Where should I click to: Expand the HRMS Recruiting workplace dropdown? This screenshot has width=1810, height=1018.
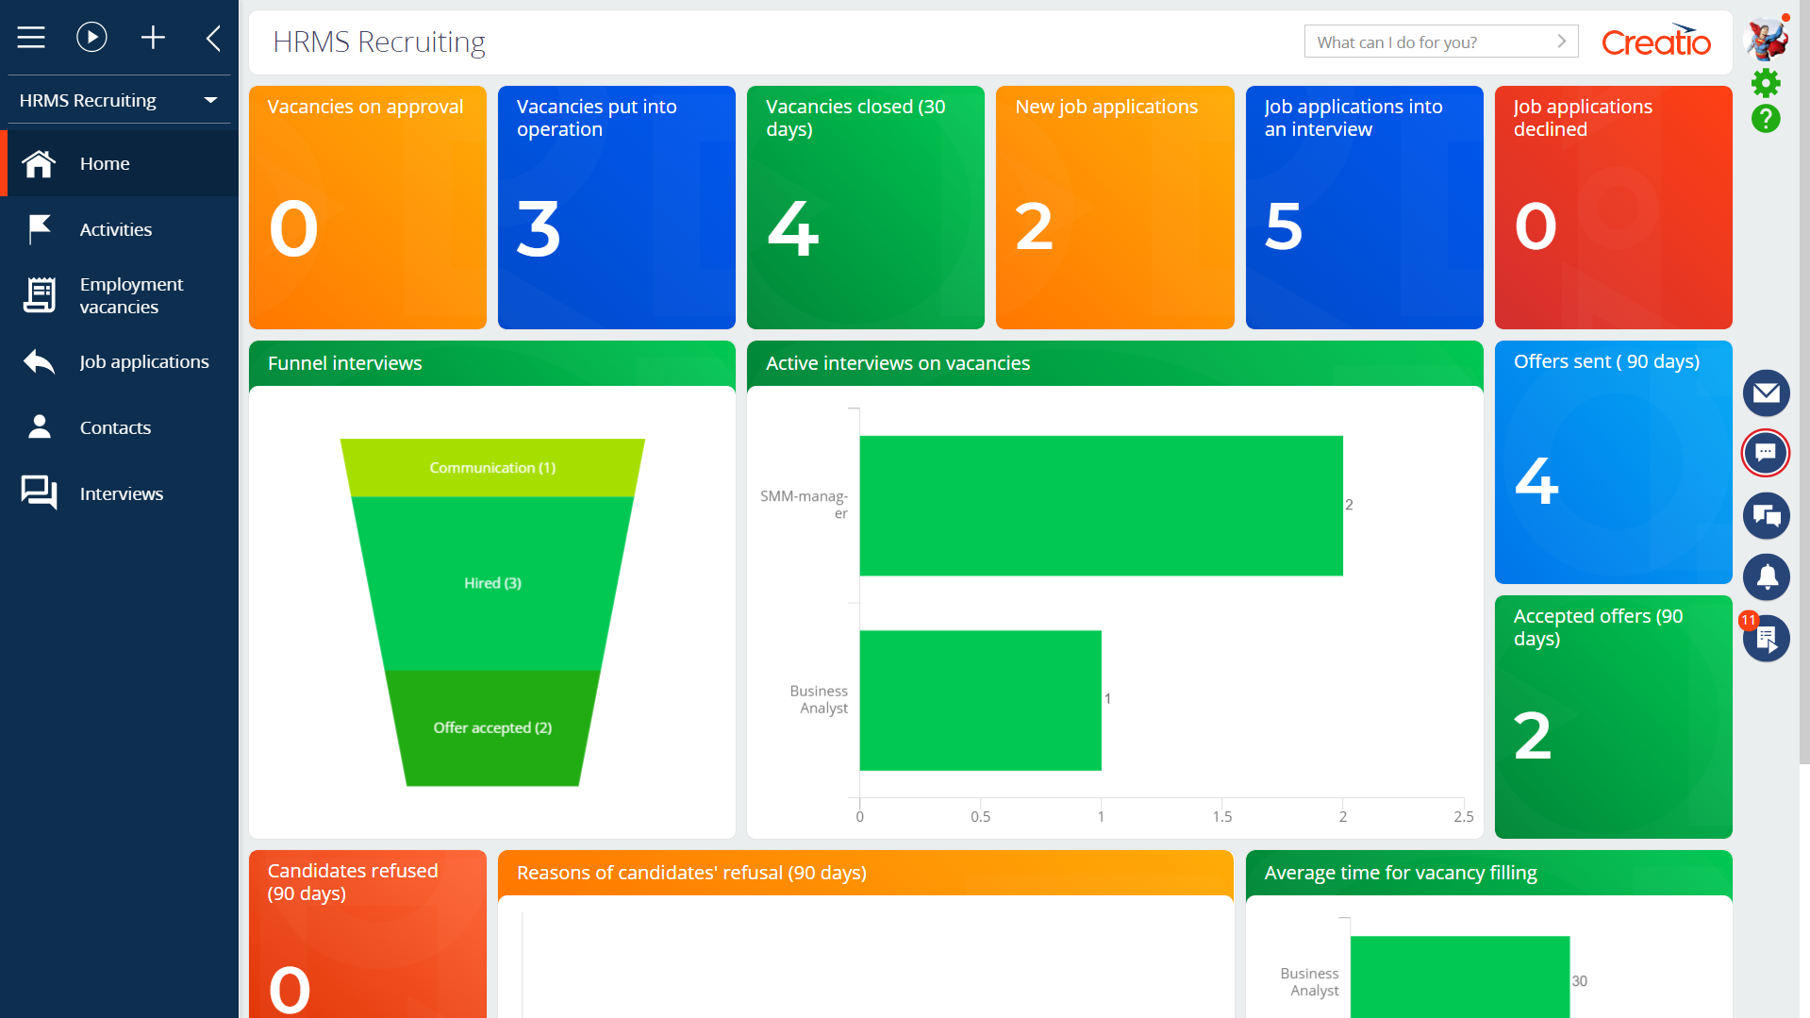point(209,100)
